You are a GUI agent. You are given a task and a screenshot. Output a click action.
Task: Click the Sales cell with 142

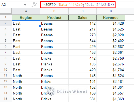[x=83, y=23]
